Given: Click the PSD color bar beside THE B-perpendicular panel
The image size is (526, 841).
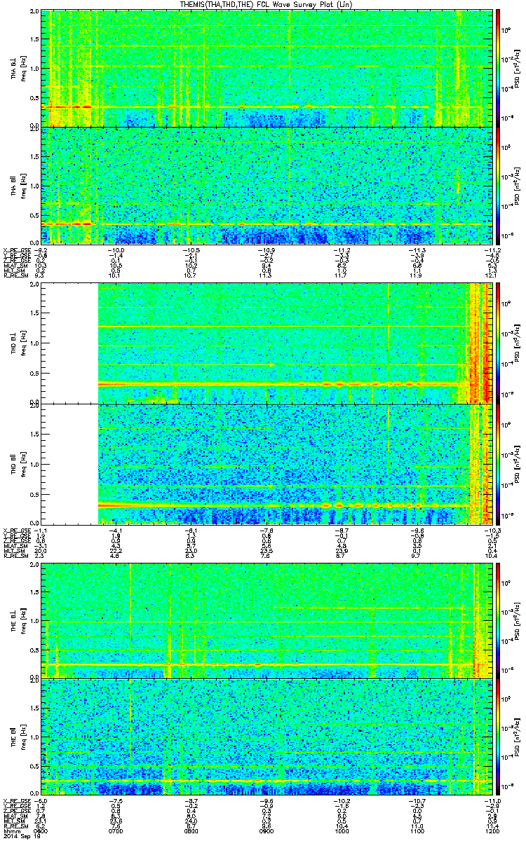Looking at the screenshot, I should tap(499, 620).
